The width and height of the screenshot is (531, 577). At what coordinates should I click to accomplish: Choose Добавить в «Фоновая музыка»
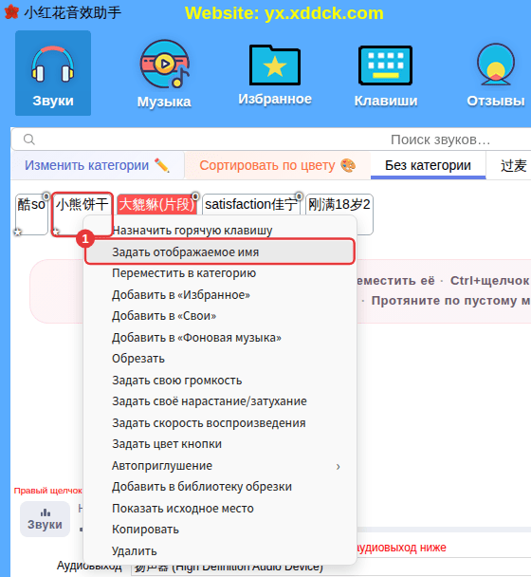click(220, 338)
